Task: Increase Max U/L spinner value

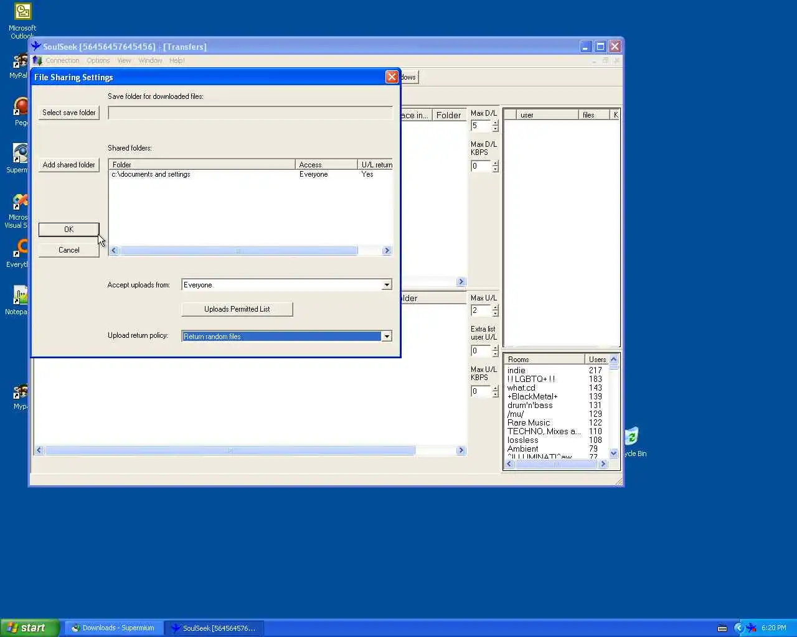Action: 496,308
